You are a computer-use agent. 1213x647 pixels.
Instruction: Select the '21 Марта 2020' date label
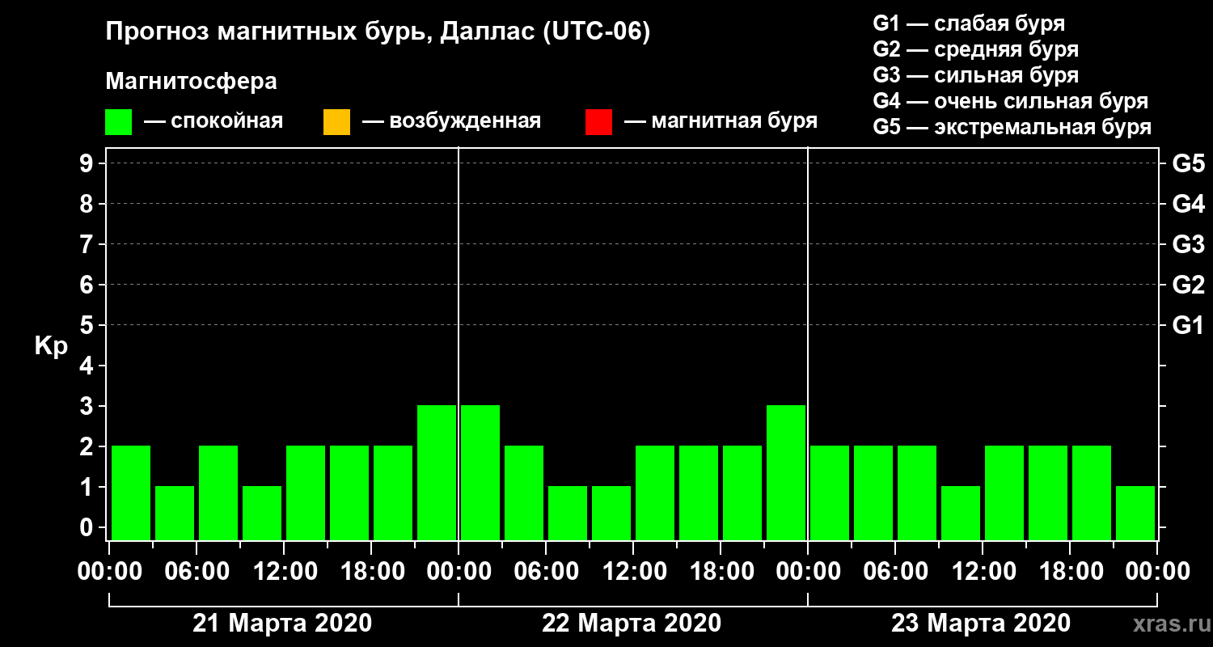282,624
